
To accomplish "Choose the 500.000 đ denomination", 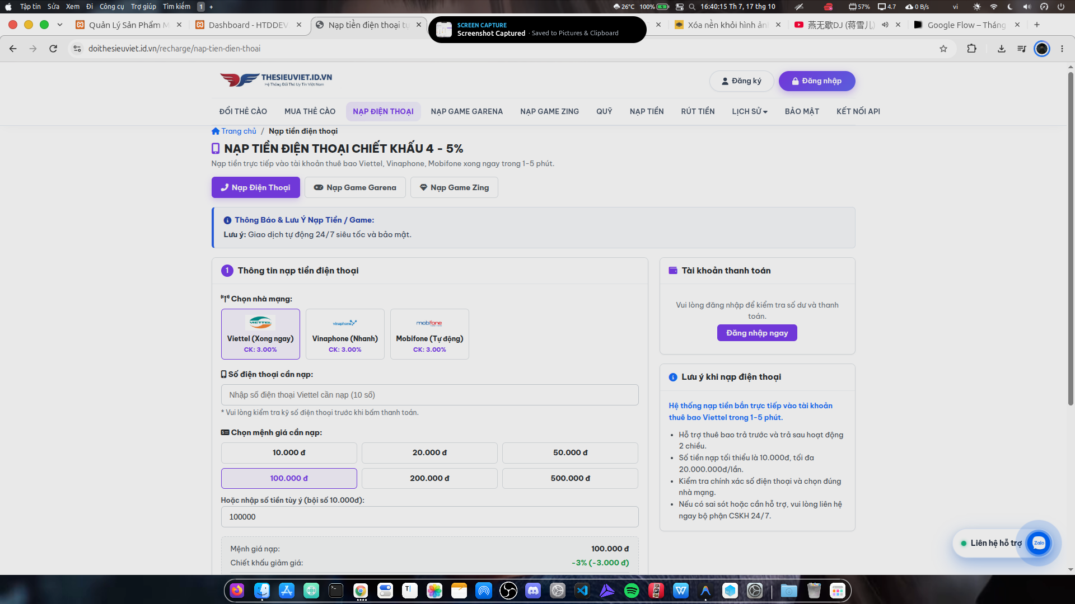I will click(570, 478).
